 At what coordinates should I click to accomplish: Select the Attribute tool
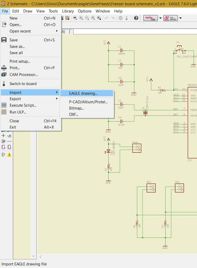click(x=3, y=141)
